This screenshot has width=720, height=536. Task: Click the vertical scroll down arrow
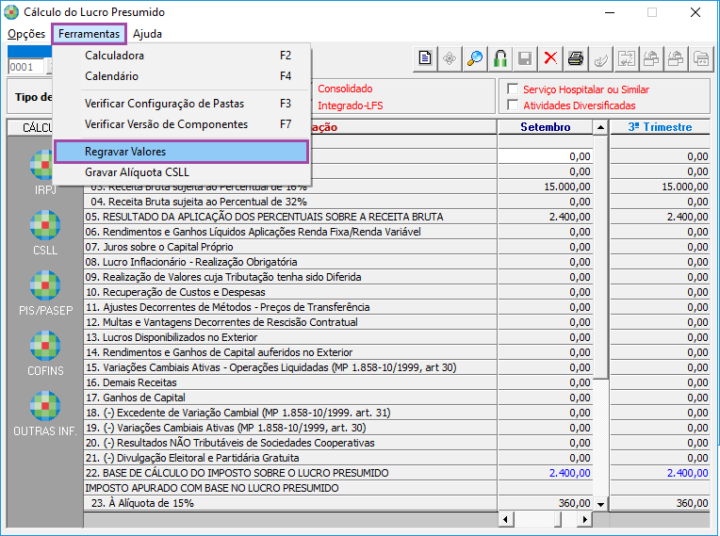(x=600, y=504)
